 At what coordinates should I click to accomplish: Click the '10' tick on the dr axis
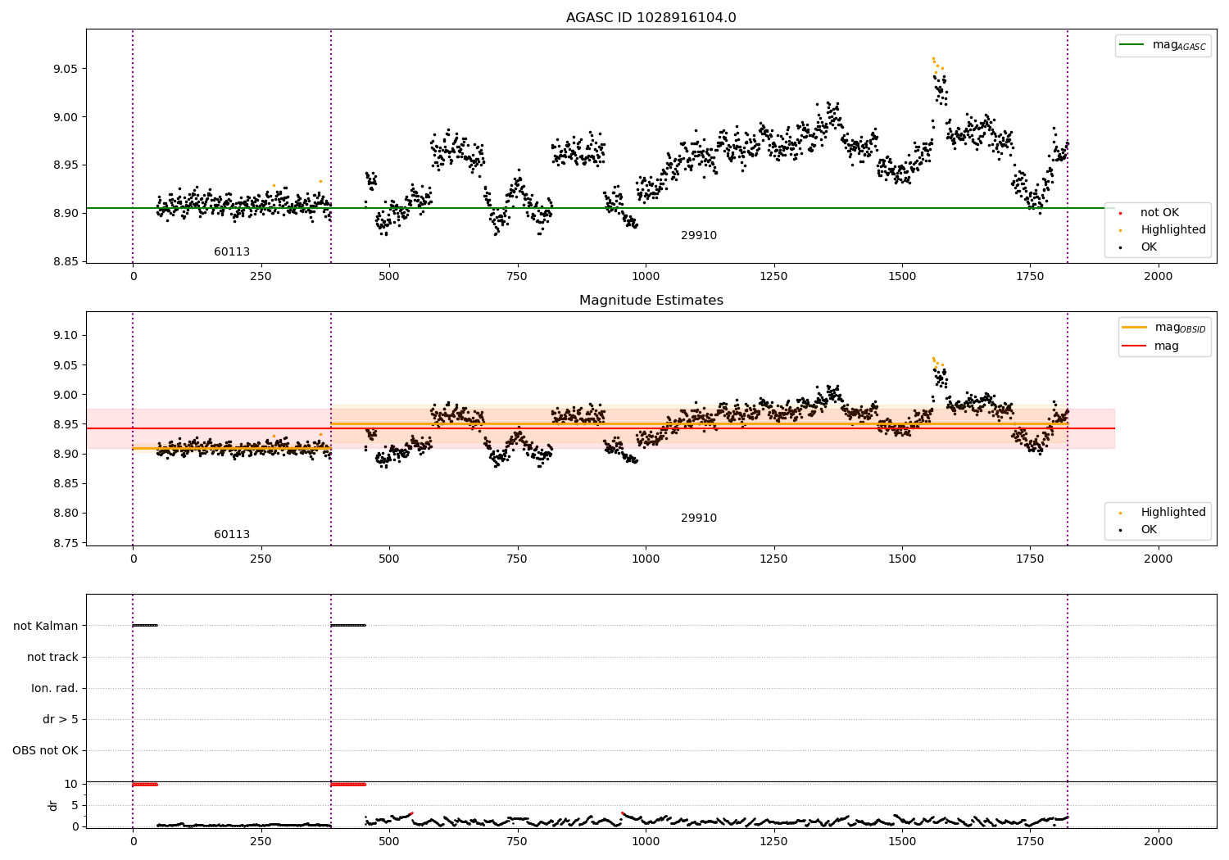pos(71,784)
